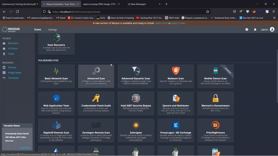
Task: Open Download Burp Suite bookmark
Action: click(x=224, y=18)
